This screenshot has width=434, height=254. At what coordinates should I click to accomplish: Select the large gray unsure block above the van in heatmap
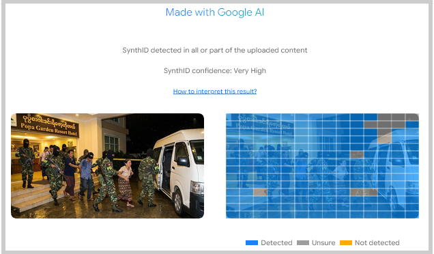point(391,124)
